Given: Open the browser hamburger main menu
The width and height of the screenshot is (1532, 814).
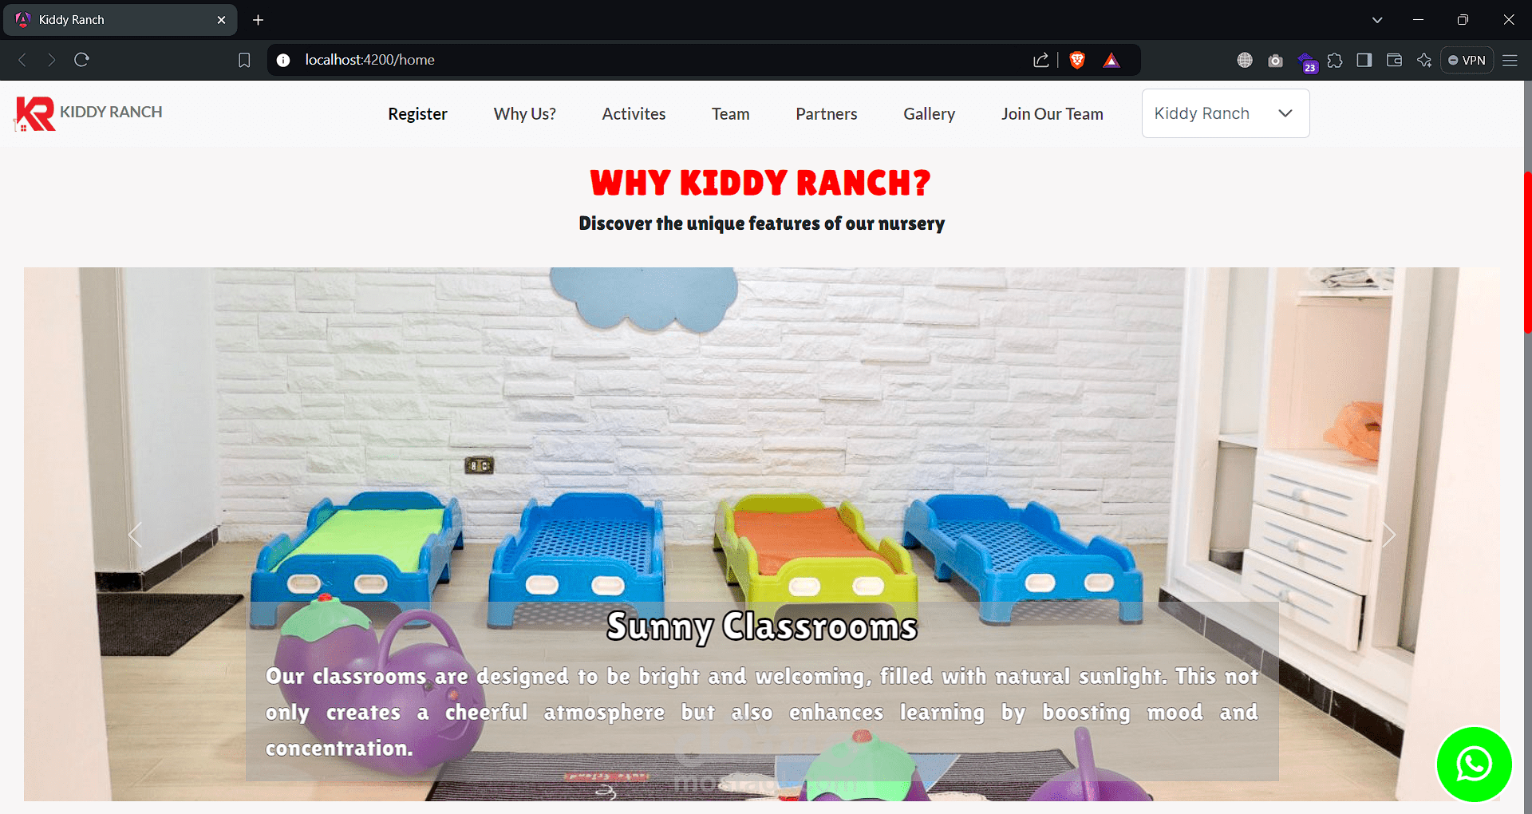Looking at the screenshot, I should (x=1510, y=60).
